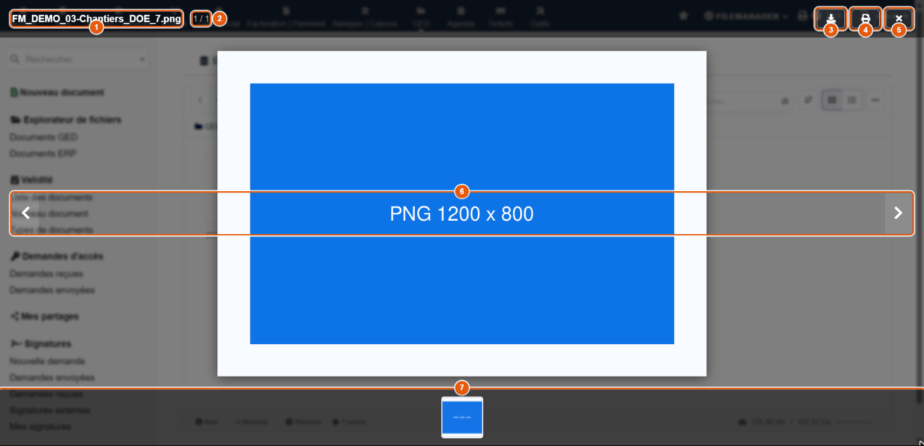Screen dimensions: 924x446
Task: Select the Signatures section heading
Action: pos(41,344)
